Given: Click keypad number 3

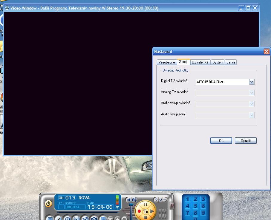Looking at the screenshot, I should point(203,199).
